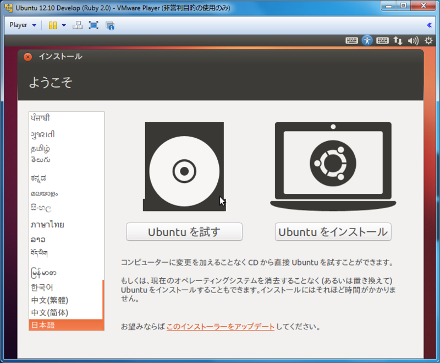
Task: Select 日本語 in the language list
Action: [x=66, y=325]
